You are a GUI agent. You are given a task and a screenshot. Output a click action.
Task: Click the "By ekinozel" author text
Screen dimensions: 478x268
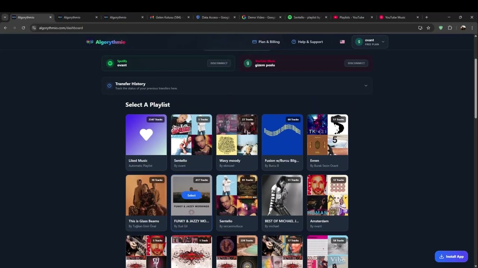click(228, 166)
